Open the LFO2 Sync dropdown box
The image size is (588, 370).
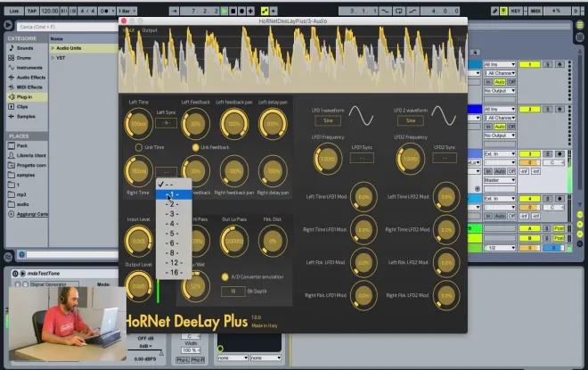(445, 158)
